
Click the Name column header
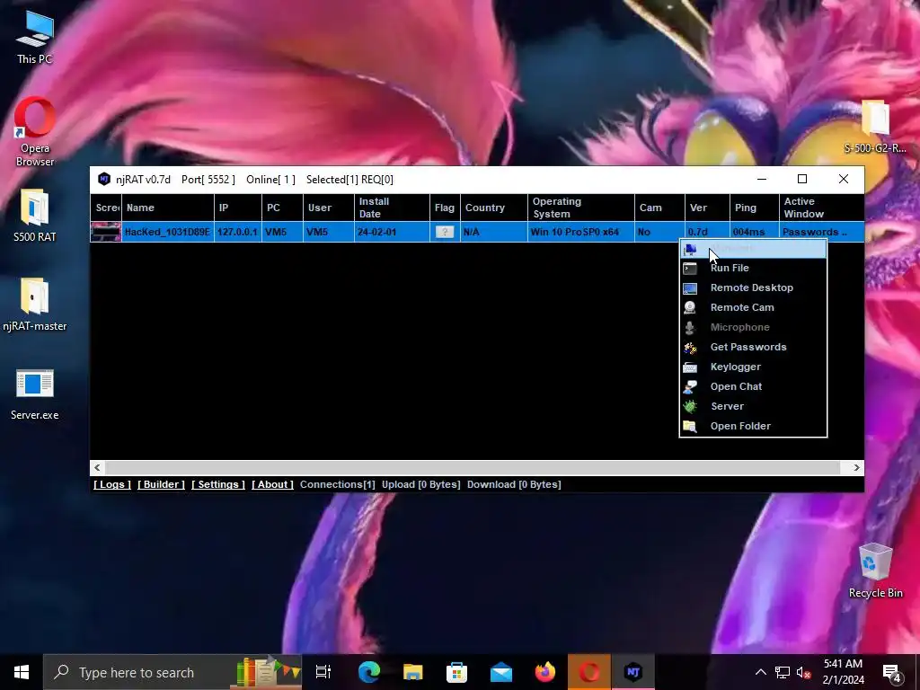tap(168, 208)
